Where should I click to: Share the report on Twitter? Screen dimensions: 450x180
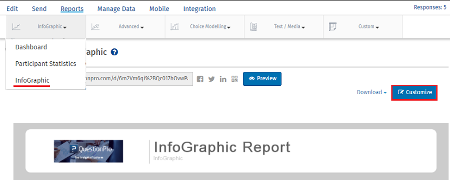click(211, 79)
